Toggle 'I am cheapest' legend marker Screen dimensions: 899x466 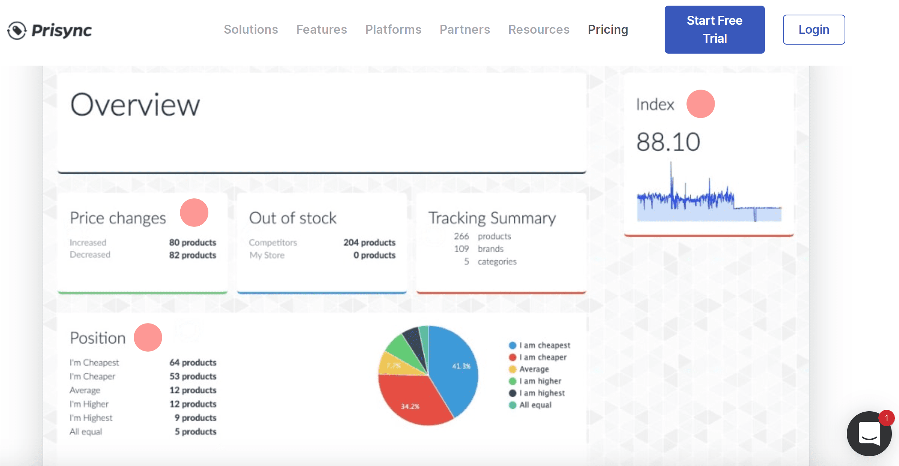tap(512, 345)
